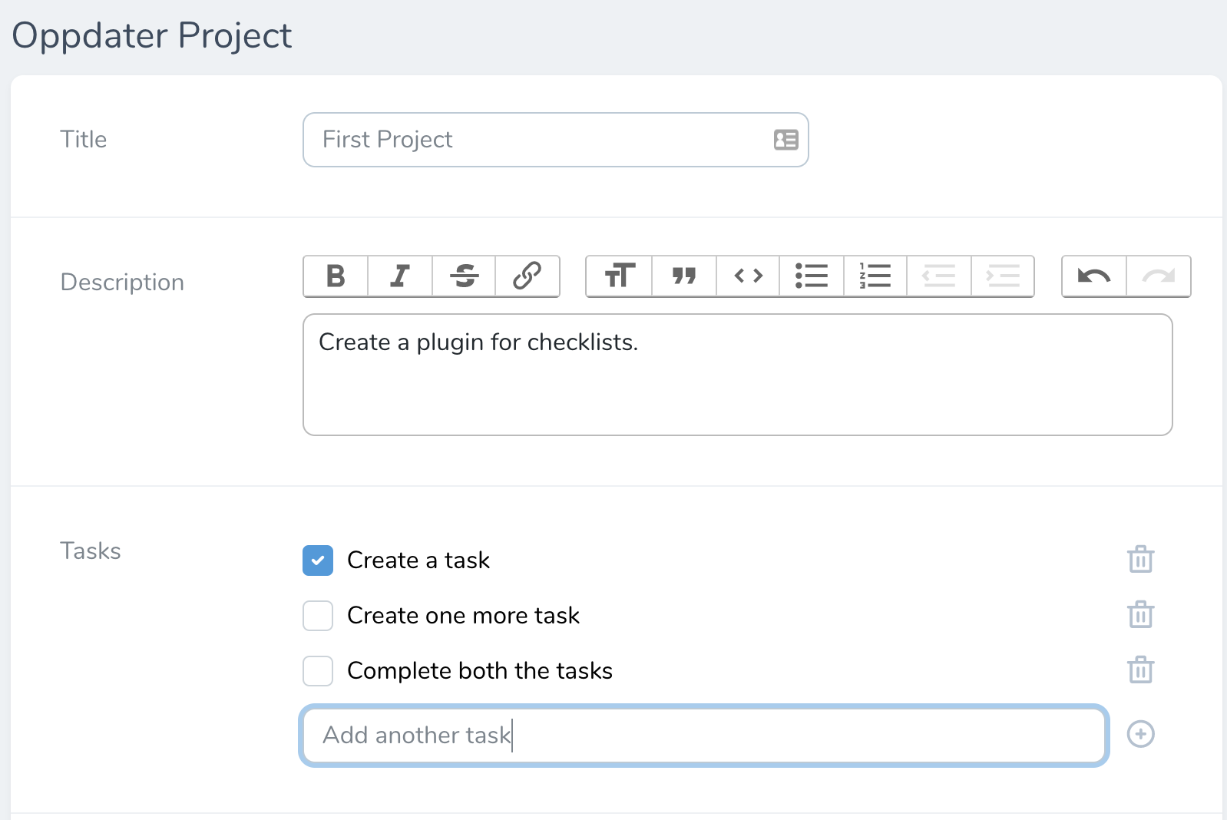Screen dimensions: 1227x820
Task: Remove "Complete both the tasks" with trash icon
Action: pos(1140,670)
